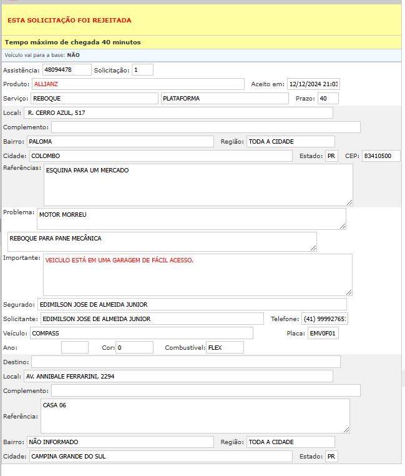Click the Problema textarea MOTOR MORREU

pos(192,219)
